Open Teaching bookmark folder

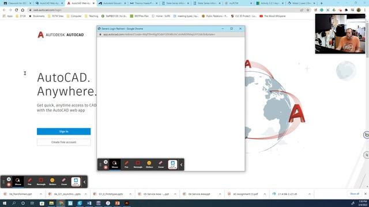pos(91,16)
